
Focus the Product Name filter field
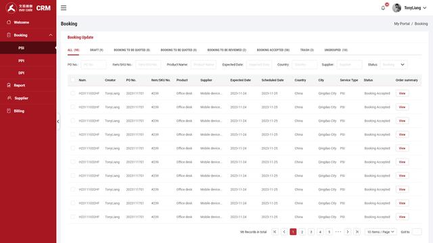pos(204,65)
